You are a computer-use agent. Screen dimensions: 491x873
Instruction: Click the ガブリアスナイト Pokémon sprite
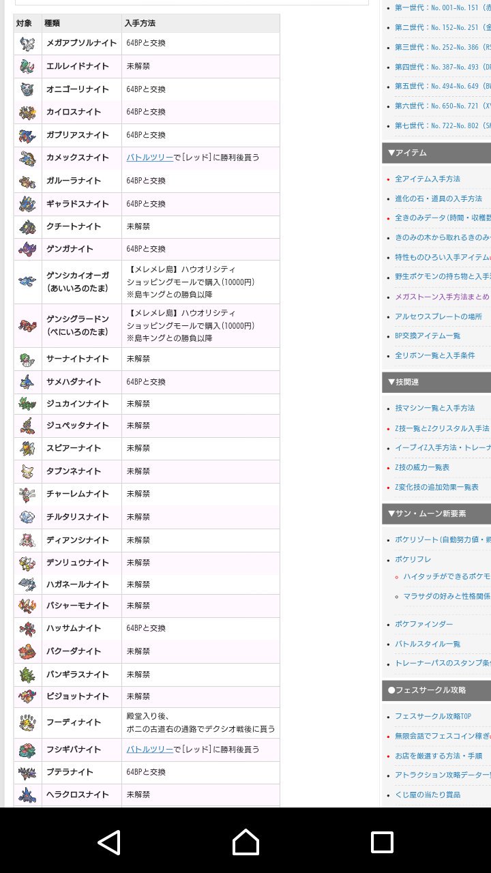coord(27,135)
